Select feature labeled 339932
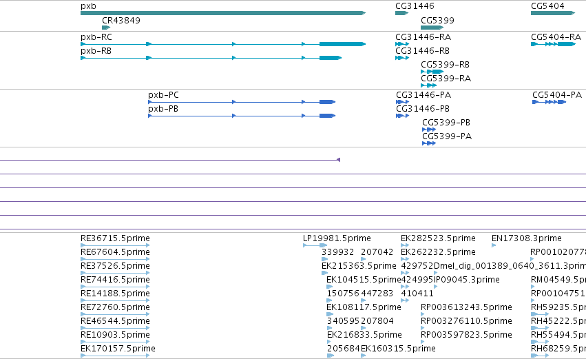Screen dimensions: 586x359 [337, 252]
